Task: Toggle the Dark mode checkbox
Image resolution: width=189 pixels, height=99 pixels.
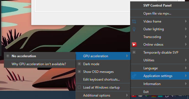Action: click(x=79, y=64)
